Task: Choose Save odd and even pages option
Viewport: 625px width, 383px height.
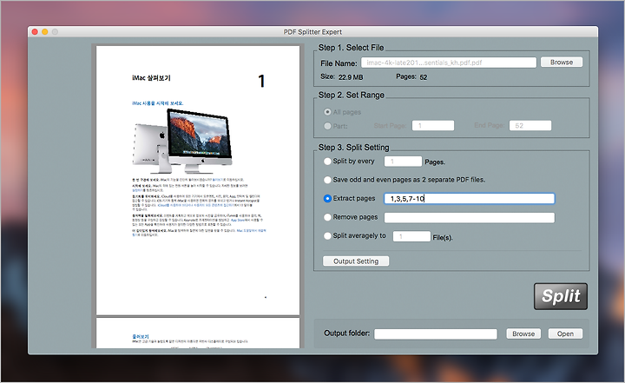Action: click(x=327, y=180)
